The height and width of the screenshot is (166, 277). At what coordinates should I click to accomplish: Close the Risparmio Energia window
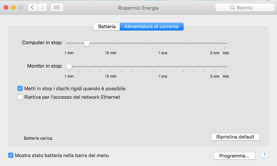pos(6,7)
